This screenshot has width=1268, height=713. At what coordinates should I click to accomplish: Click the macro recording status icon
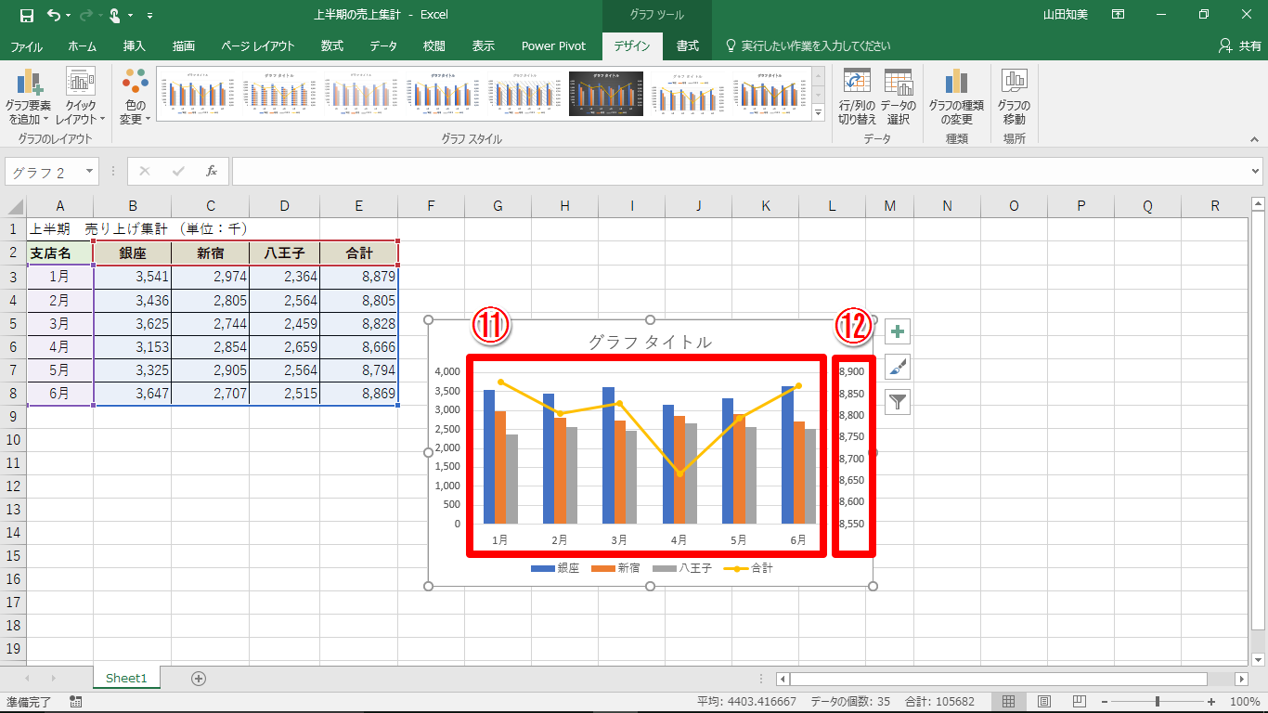click(x=75, y=702)
